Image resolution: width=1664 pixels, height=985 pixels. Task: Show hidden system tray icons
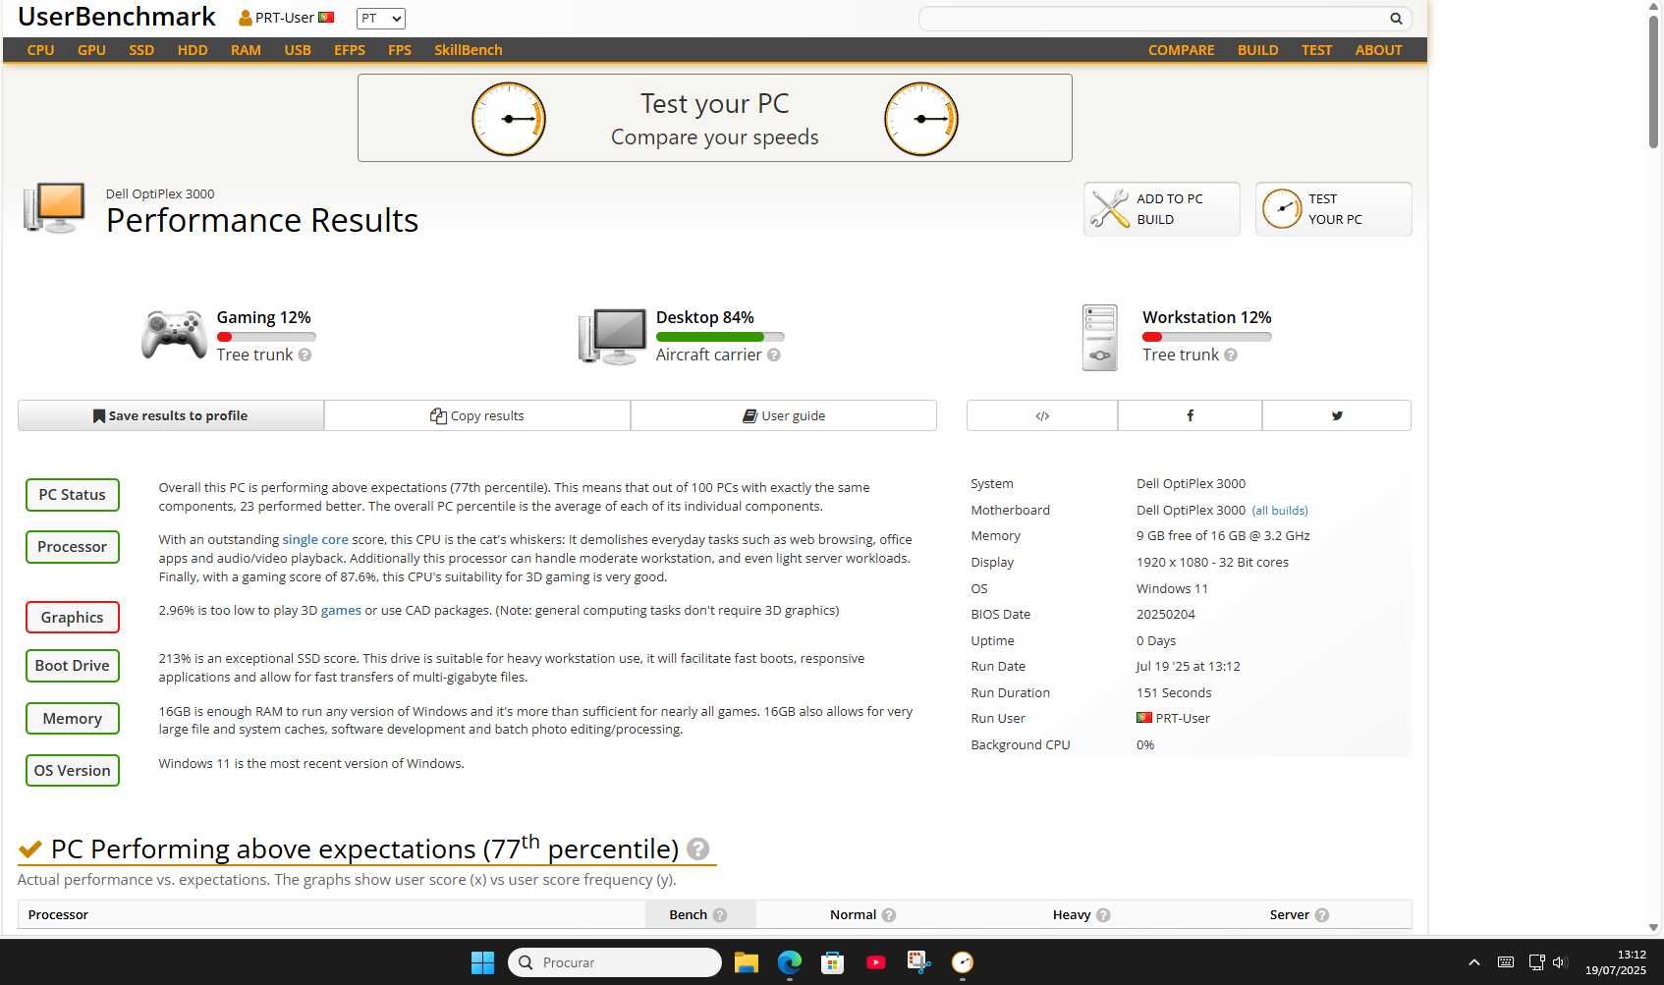1473,962
